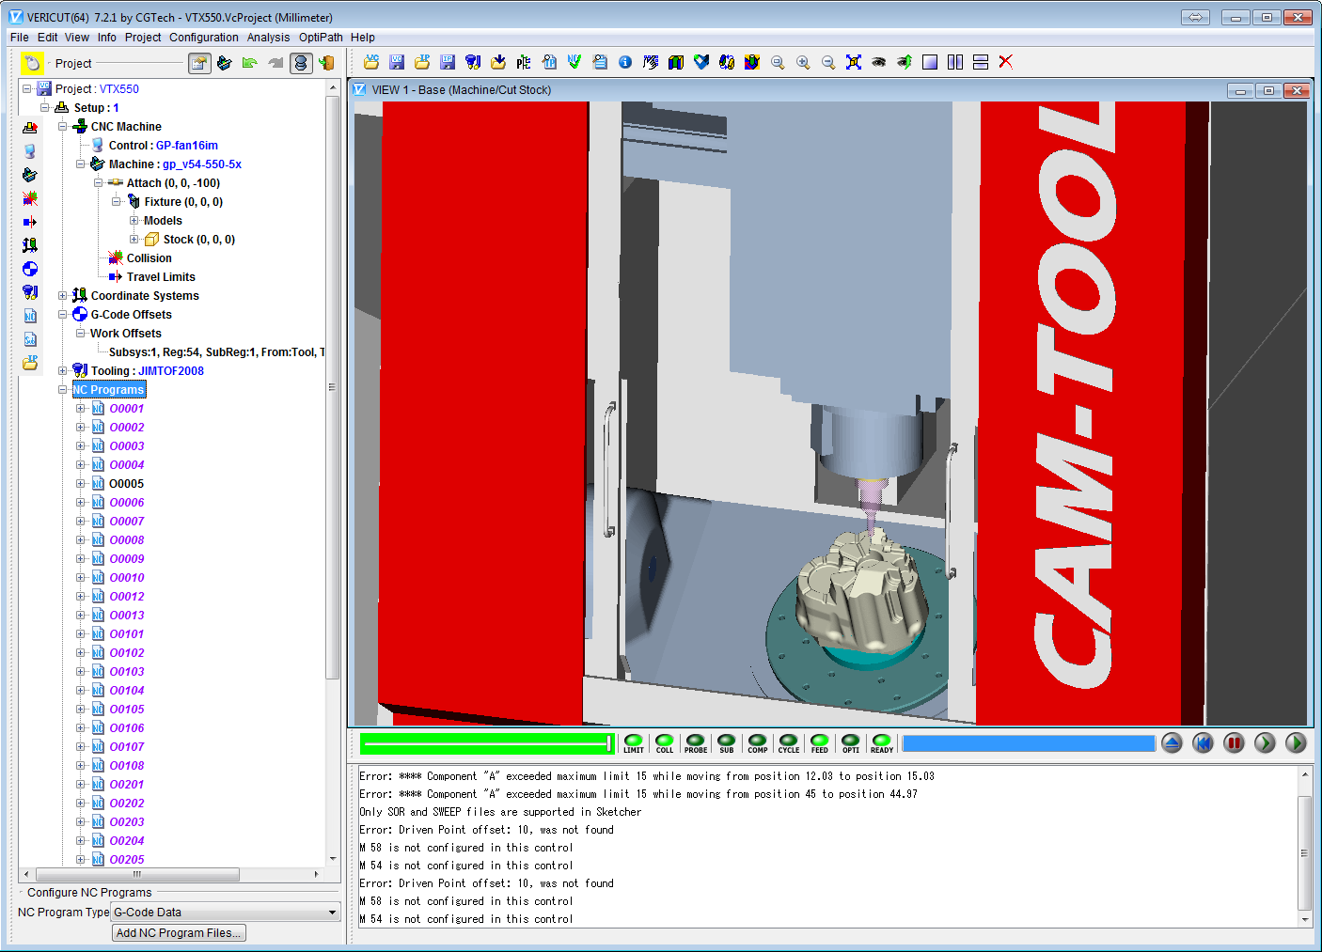The image size is (1322, 952).
Task: Collapse the CNC Machine tree node
Action: pyautogui.click(x=63, y=126)
